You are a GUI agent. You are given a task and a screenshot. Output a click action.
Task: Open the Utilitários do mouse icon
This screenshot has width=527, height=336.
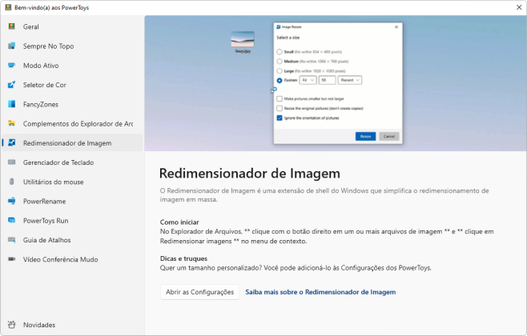pyautogui.click(x=12, y=182)
